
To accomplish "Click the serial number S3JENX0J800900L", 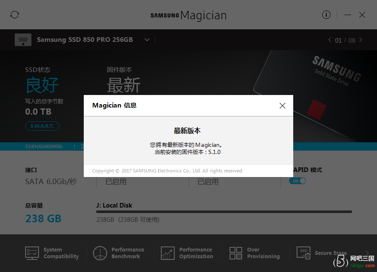I will [x=44, y=146].
